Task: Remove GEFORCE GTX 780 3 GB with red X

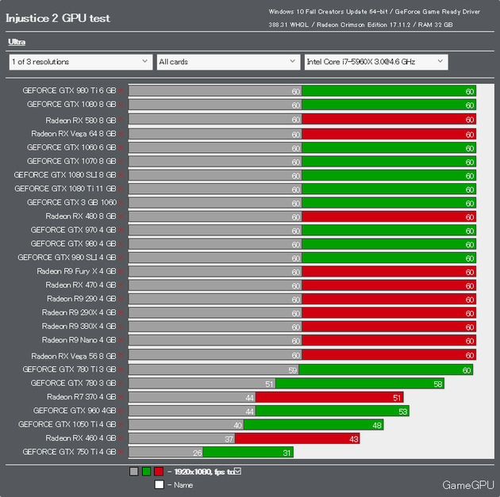Action: click(x=121, y=383)
